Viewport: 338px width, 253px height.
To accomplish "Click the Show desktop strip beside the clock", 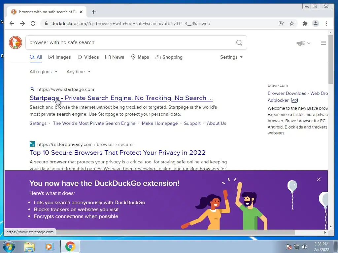I will point(336,246).
